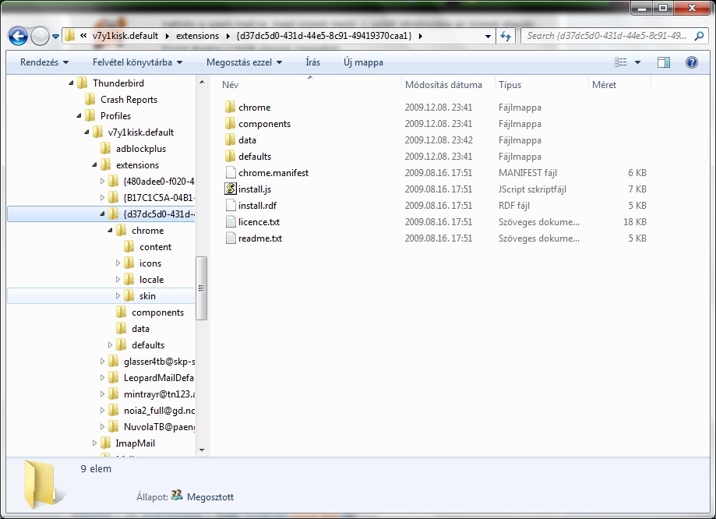716x519 pixels.
Task: Collapse the Thunderbird tree node
Action: point(71,83)
